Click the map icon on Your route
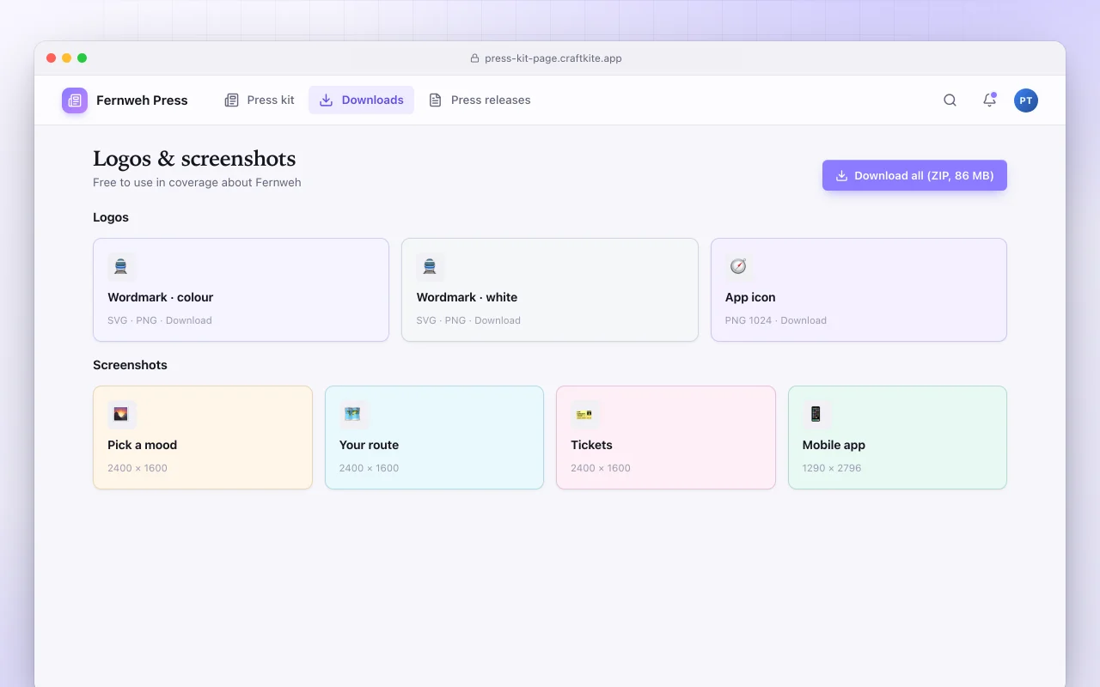Viewport: 1100px width, 687px height. point(353,414)
